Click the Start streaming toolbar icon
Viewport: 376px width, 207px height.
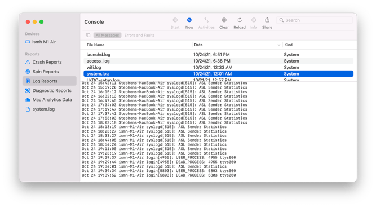pos(175,20)
